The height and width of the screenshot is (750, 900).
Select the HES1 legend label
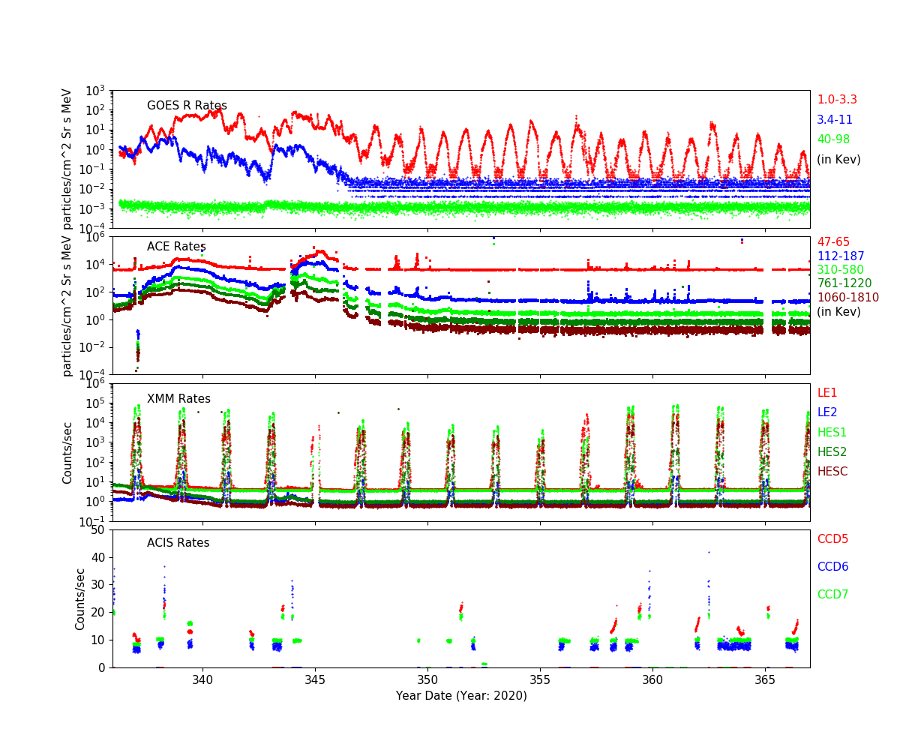click(x=831, y=433)
